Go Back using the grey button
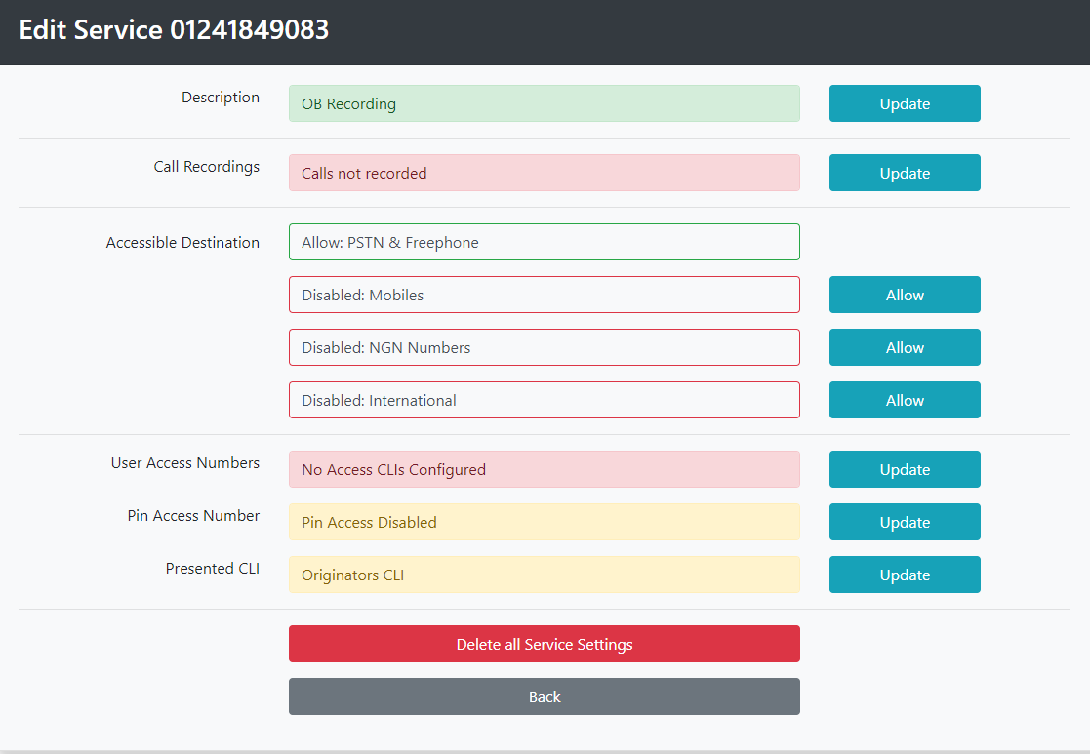 click(x=545, y=697)
